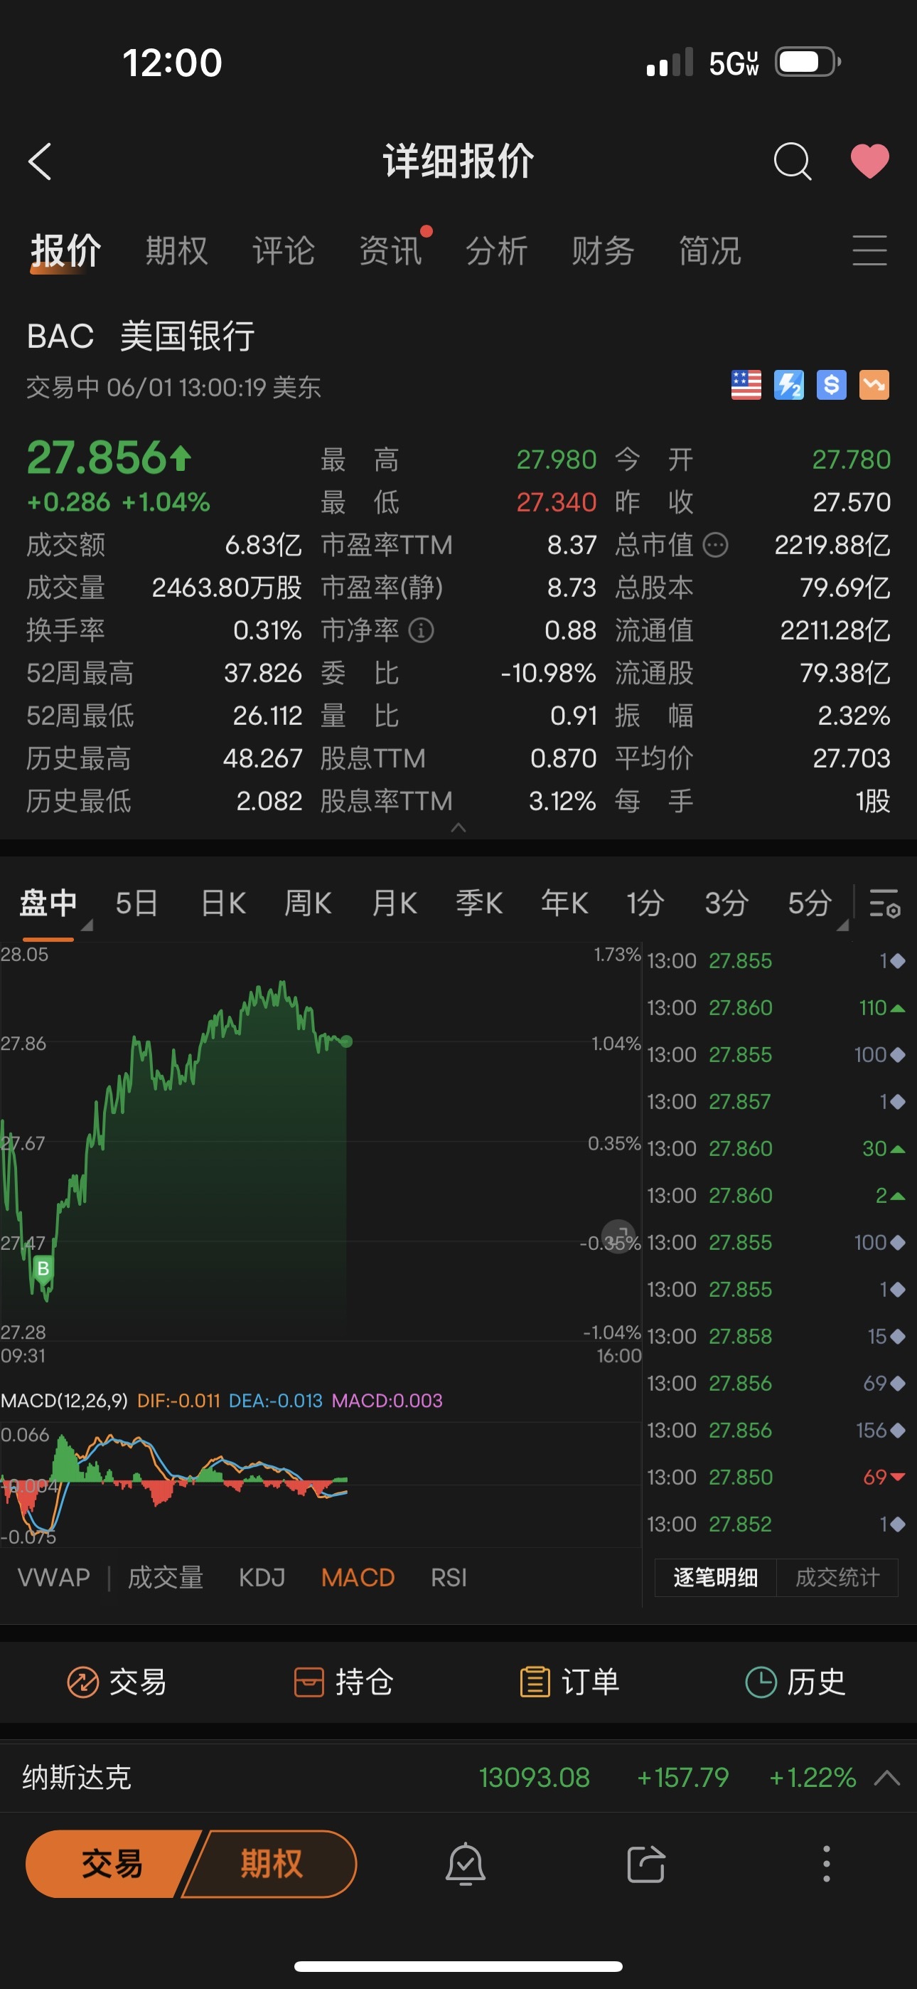The width and height of the screenshot is (917, 1989).
Task: Select the VWAP indicator
Action: click(x=53, y=1576)
